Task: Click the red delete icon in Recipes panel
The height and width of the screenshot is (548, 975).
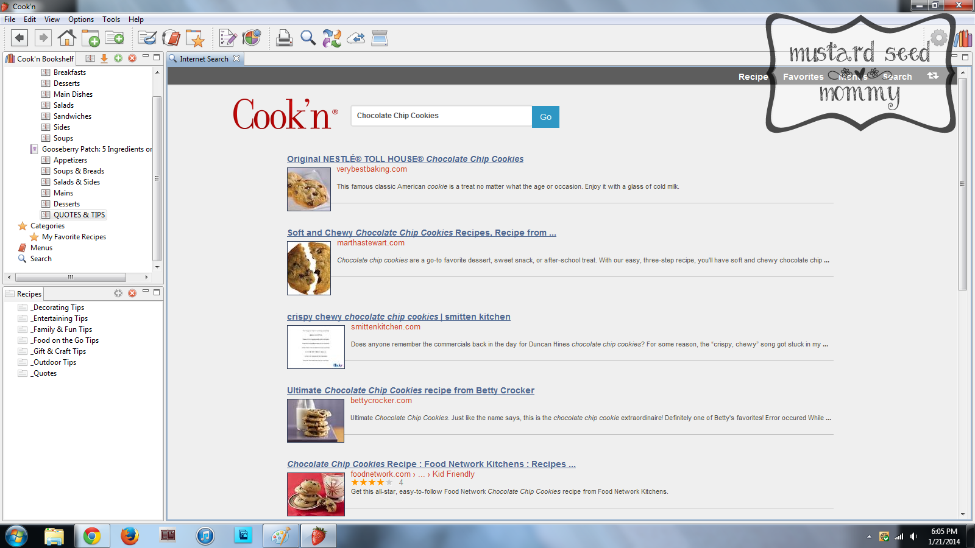Action: (x=132, y=293)
